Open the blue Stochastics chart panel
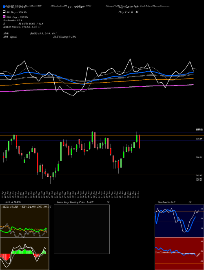204x270 pixels. click(179, 221)
